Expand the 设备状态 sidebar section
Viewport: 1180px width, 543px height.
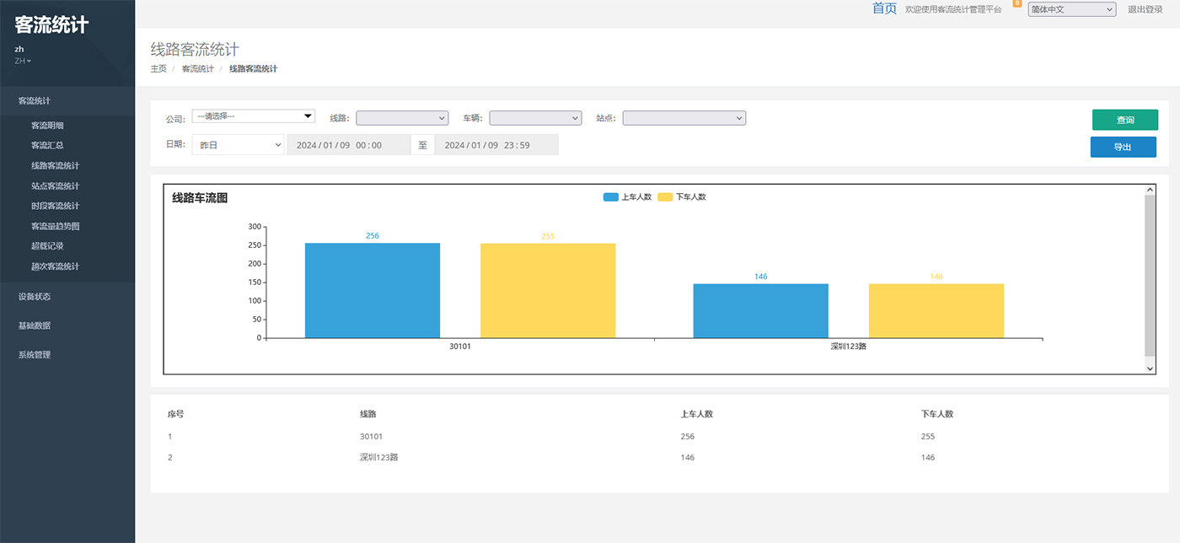pos(35,297)
